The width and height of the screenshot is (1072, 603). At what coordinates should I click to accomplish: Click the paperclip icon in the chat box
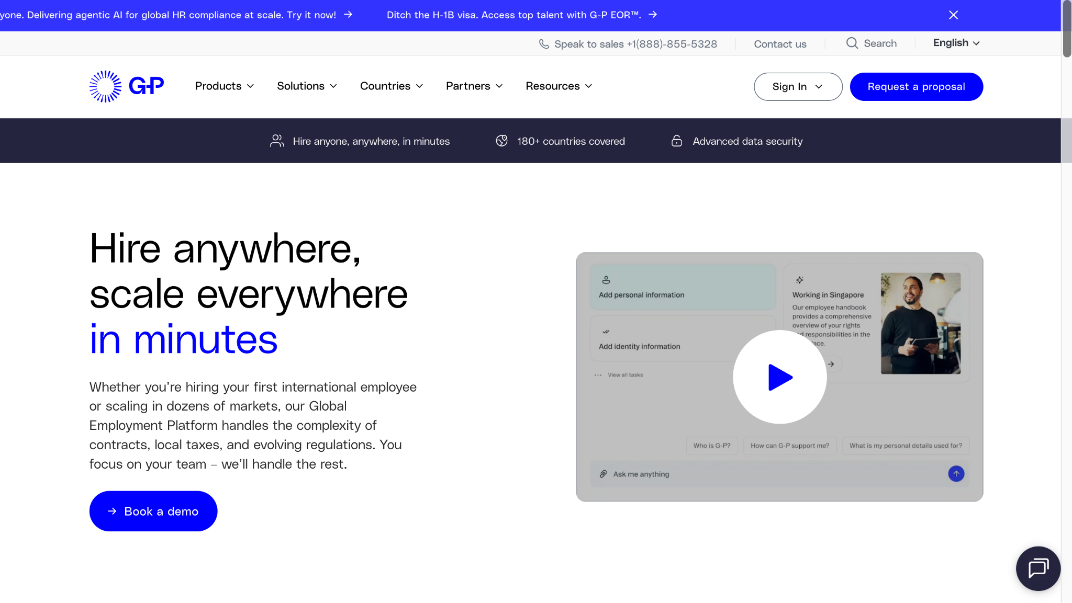603,474
